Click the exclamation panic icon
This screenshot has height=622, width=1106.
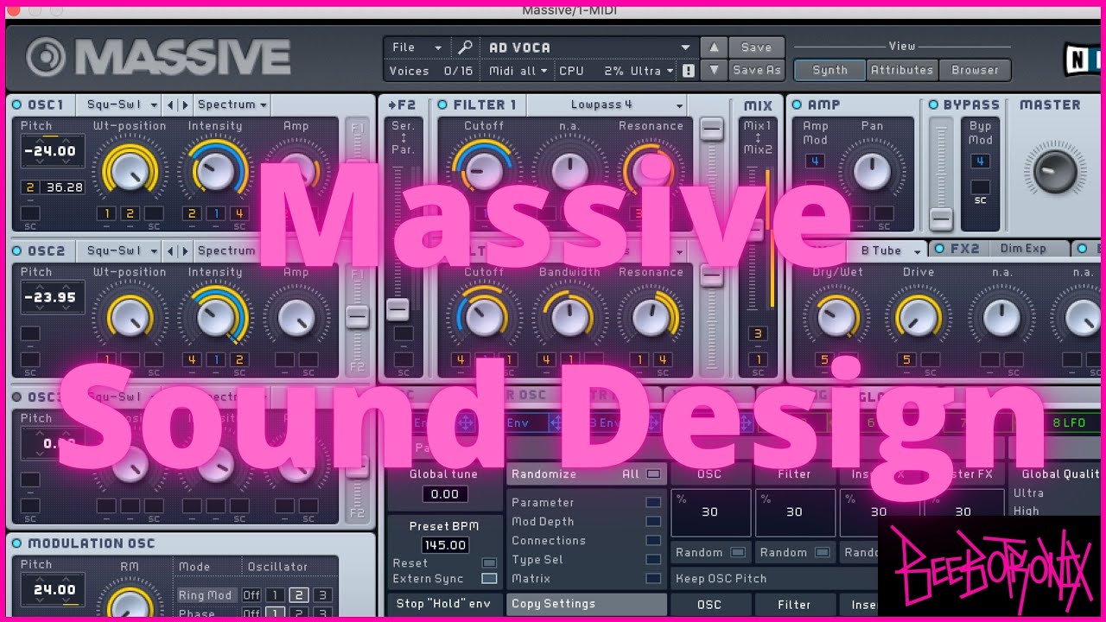pos(689,71)
